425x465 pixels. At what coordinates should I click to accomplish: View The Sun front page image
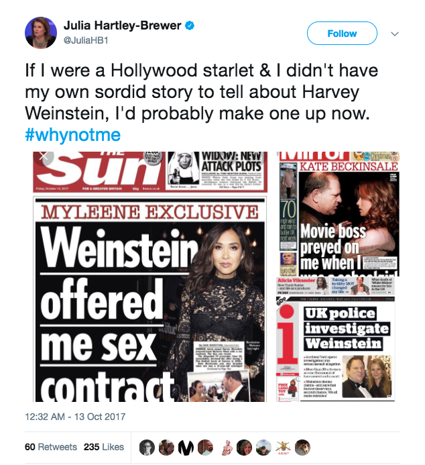pos(150,276)
